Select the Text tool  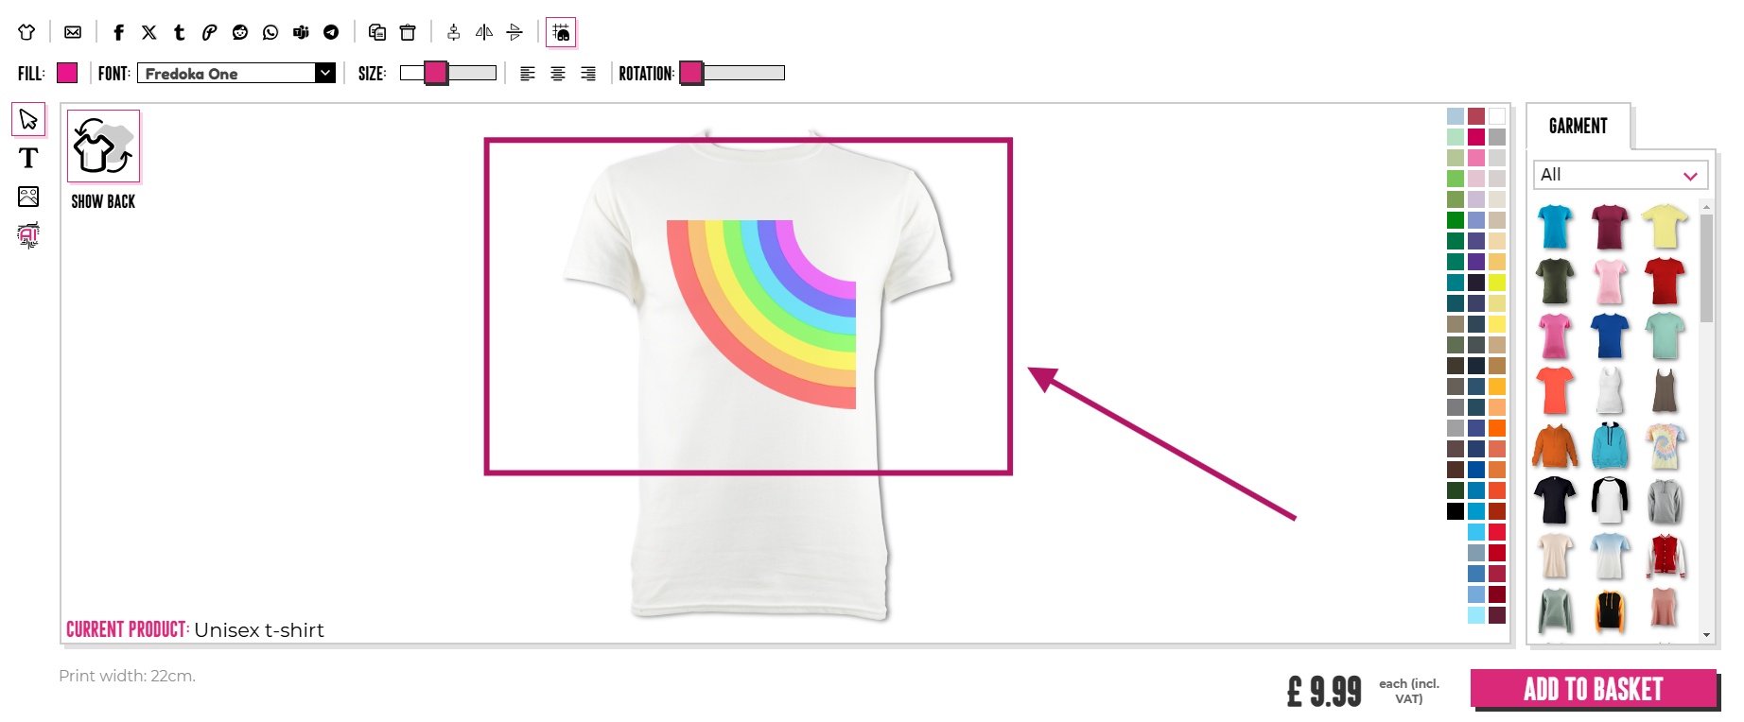[x=28, y=158]
